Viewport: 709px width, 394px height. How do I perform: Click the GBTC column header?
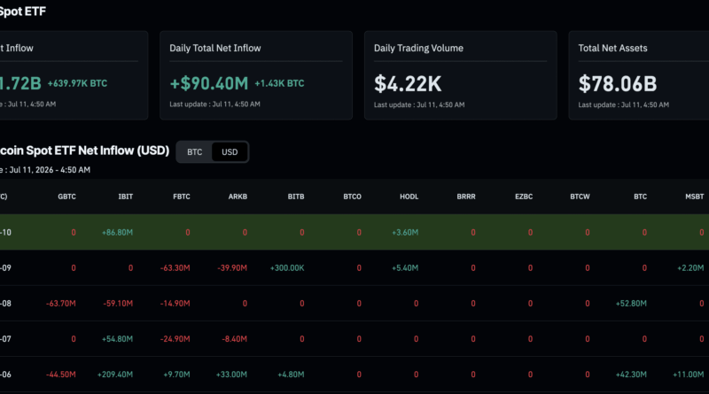[67, 197]
